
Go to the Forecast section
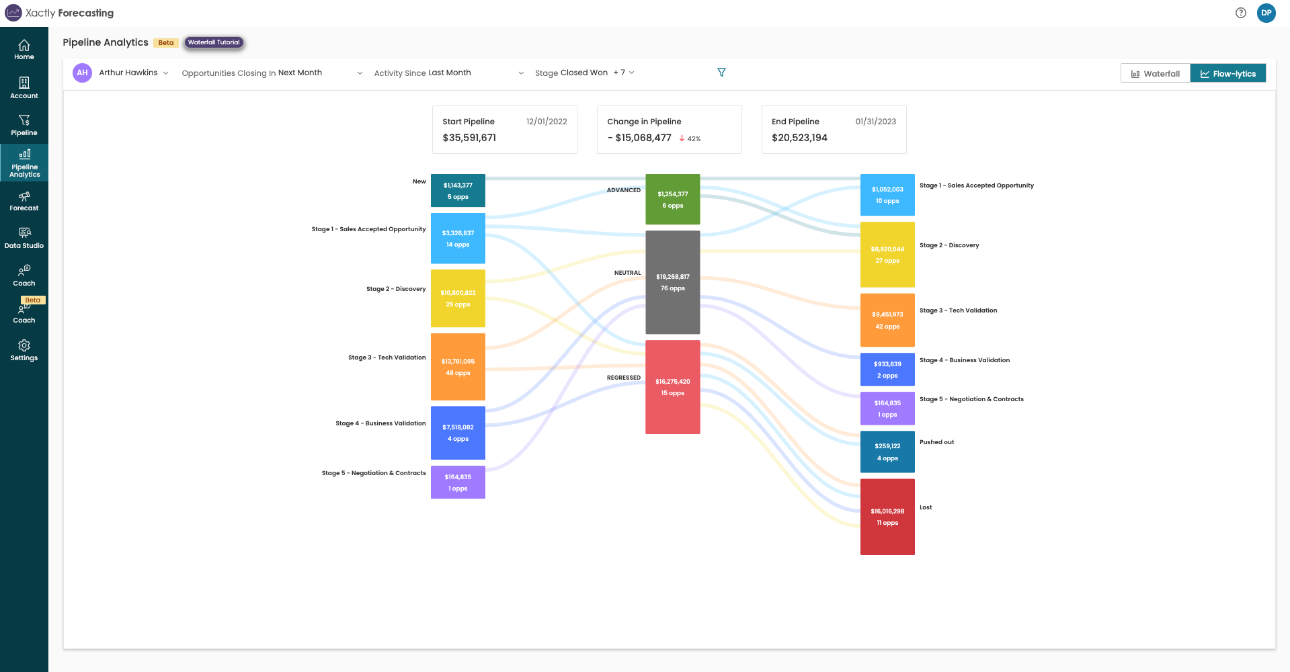pyautogui.click(x=24, y=200)
